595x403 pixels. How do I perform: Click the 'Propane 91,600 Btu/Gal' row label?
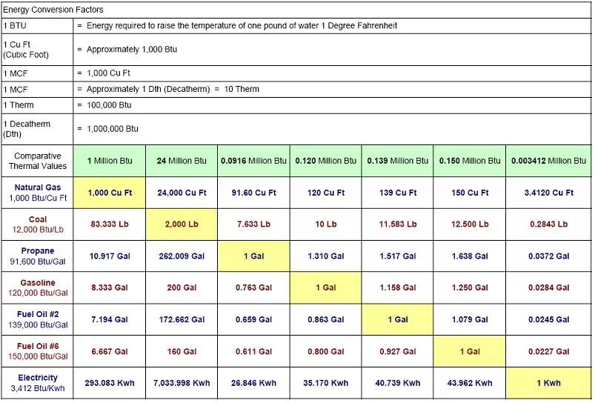click(37, 256)
